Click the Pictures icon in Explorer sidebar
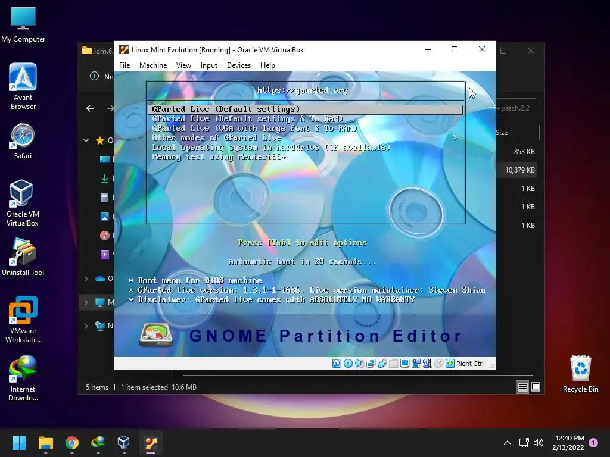Viewport: 610px width, 457px height. point(105,217)
